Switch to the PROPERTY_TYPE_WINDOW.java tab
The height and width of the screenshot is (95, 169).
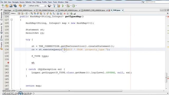click(x=94, y=10)
